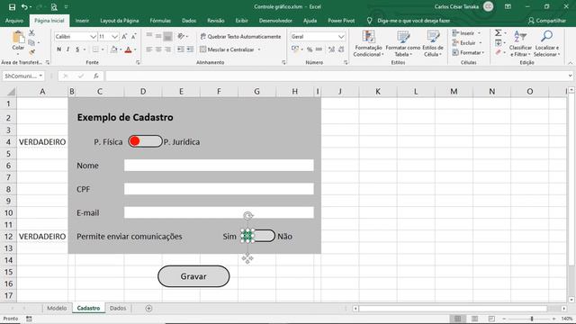Decrease font size
Image resolution: width=576 pixels, height=324 pixels.
click(x=133, y=36)
